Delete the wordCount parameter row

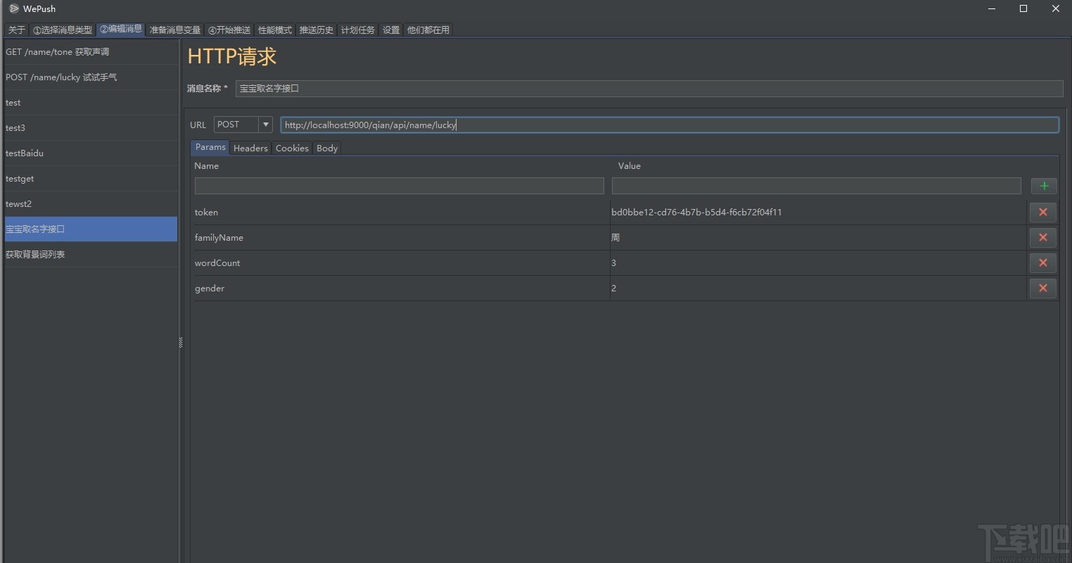[1042, 262]
